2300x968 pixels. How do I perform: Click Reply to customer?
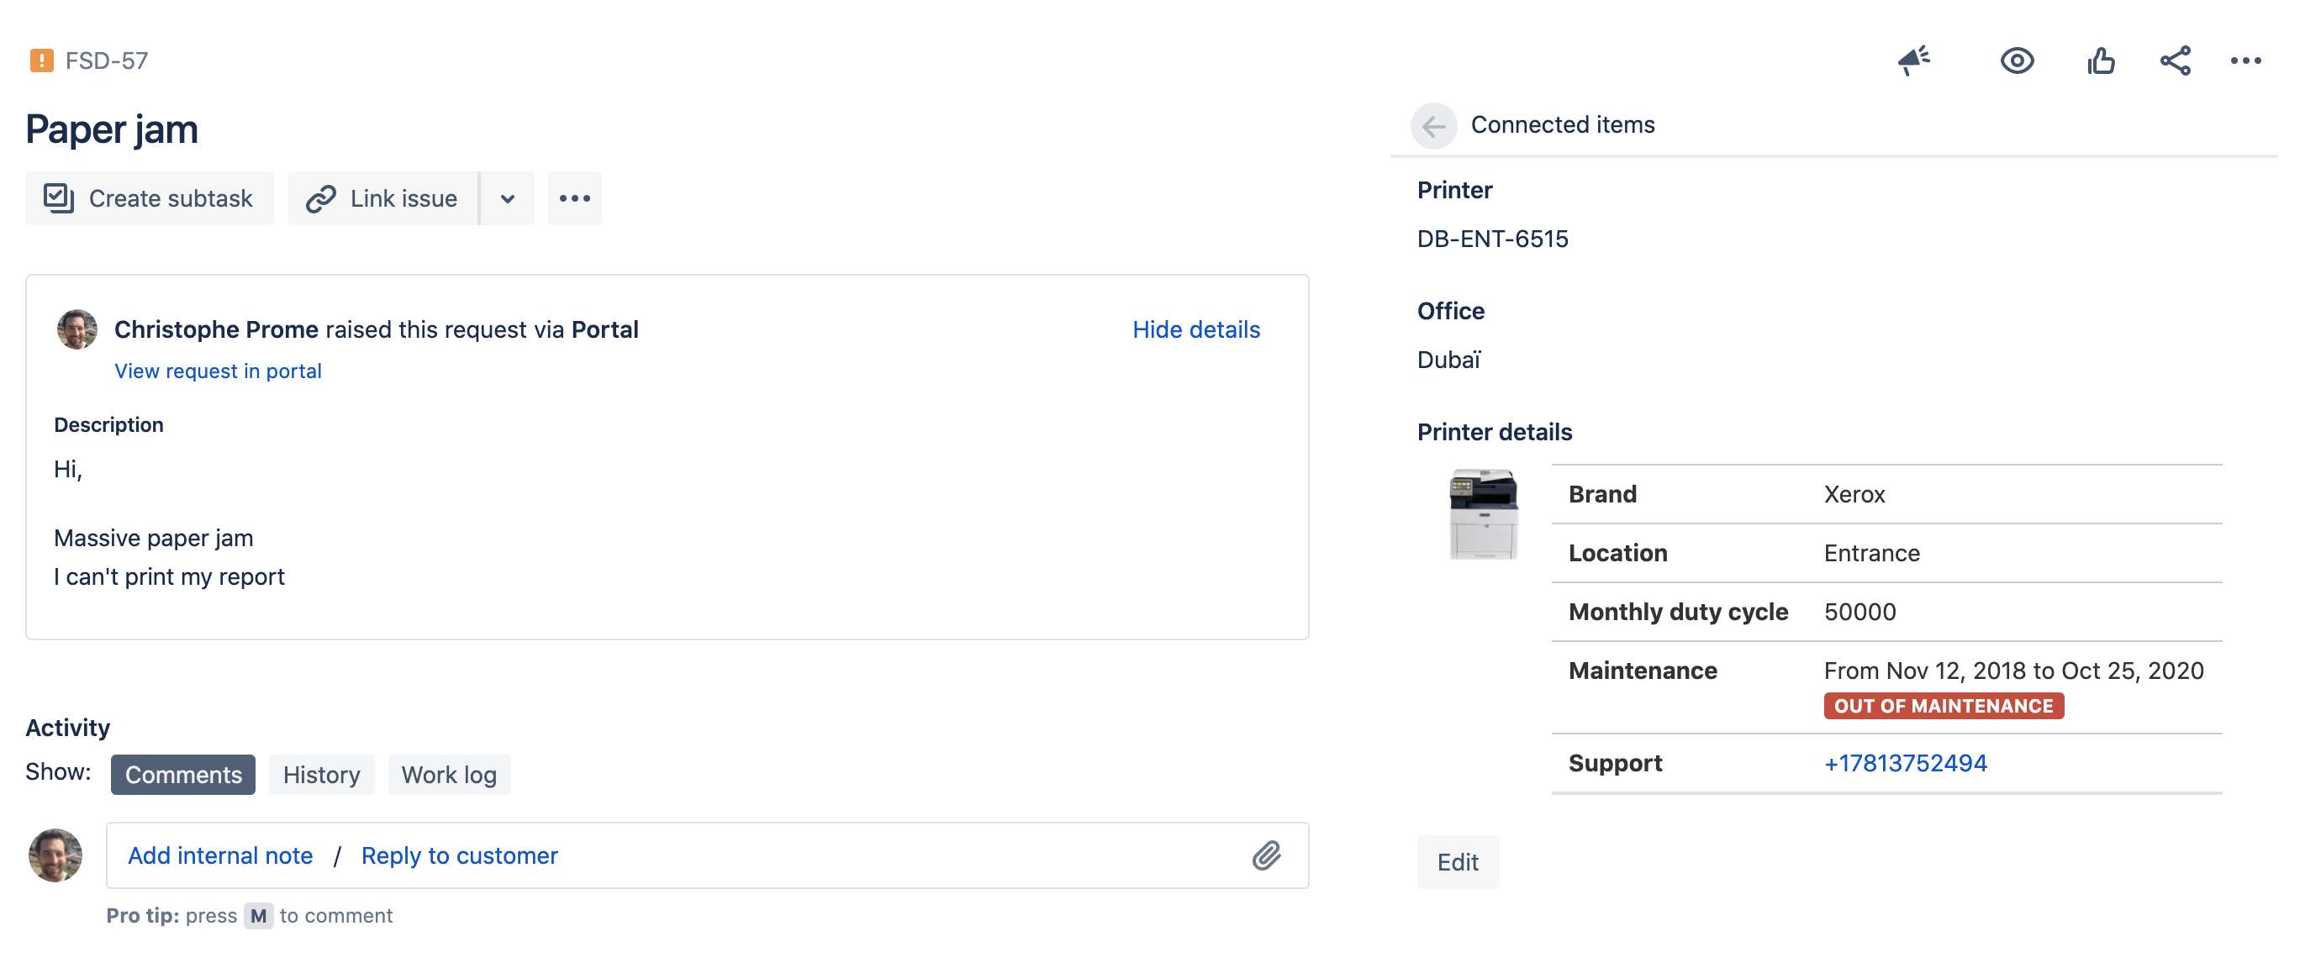click(x=459, y=855)
